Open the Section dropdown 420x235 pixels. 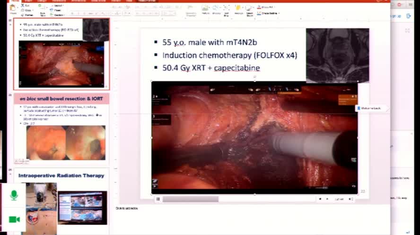coord(57,15)
